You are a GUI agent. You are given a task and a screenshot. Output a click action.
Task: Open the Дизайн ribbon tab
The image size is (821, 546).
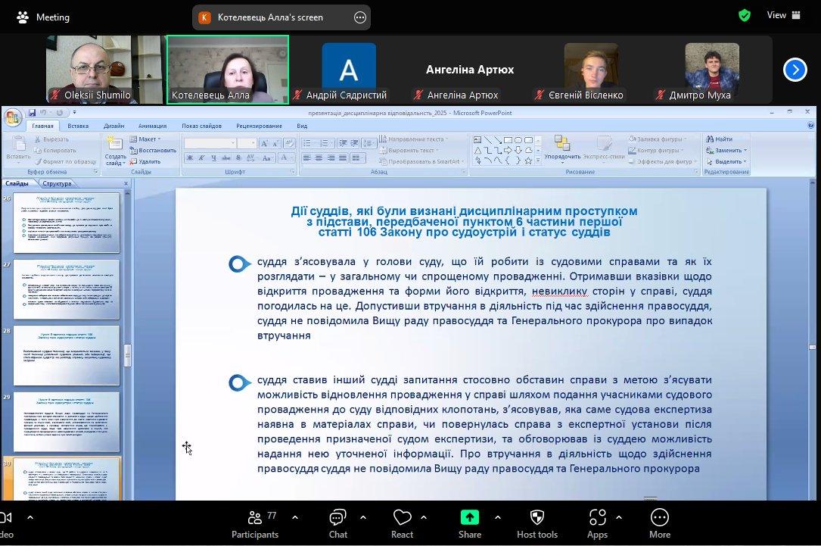click(x=114, y=126)
